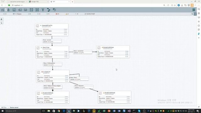Open the Windows Start menu
The height and width of the screenshot is (113, 201).
click(x=3, y=111)
